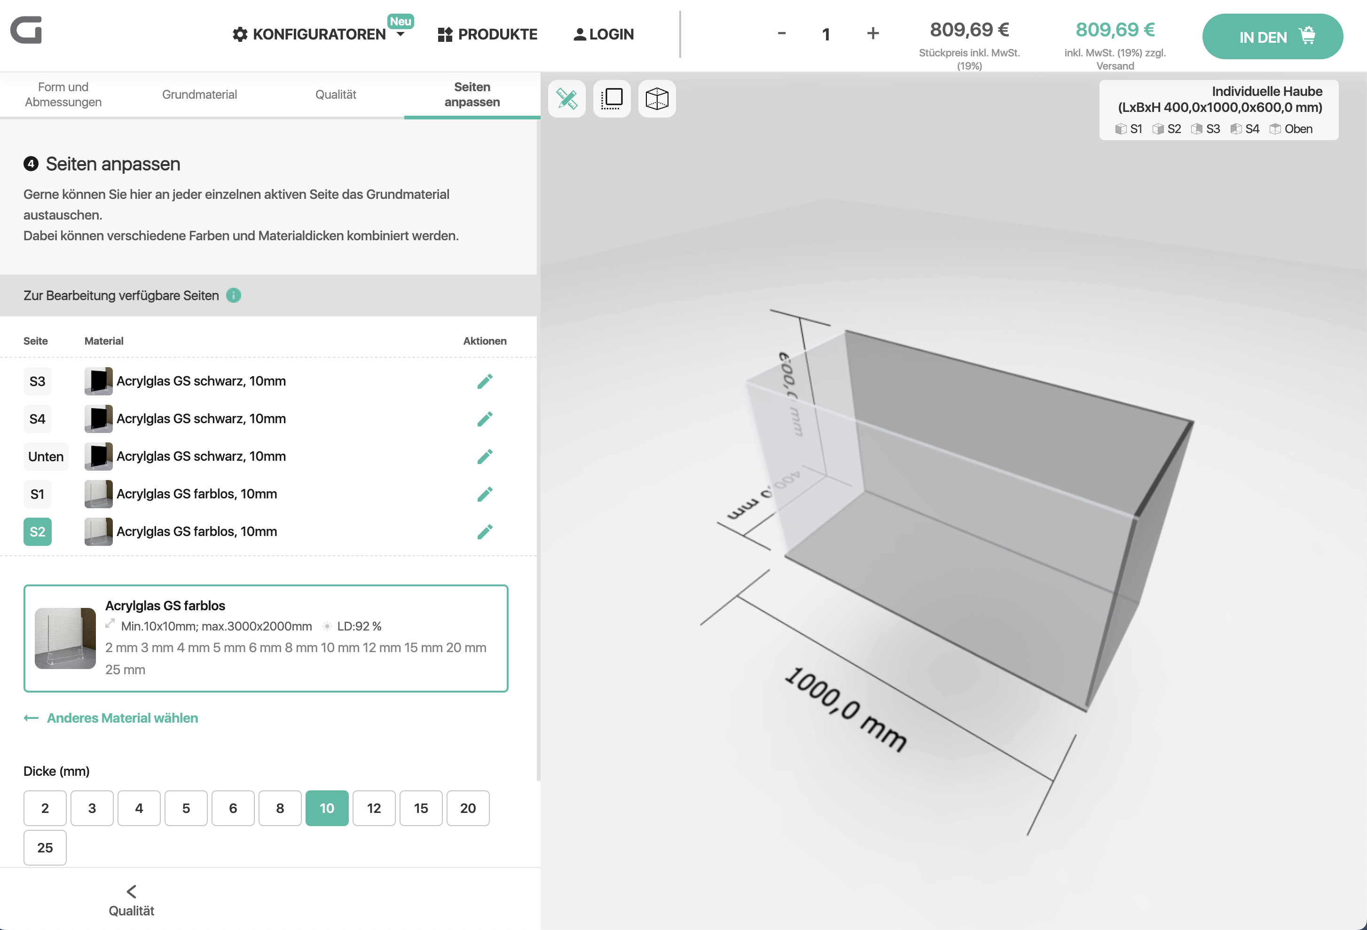Add to cart via IN DEN button
The height and width of the screenshot is (930, 1367).
[x=1273, y=37]
